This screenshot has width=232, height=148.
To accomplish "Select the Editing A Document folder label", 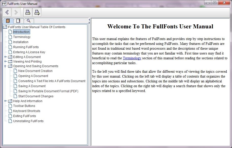I will [x=27, y=57].
